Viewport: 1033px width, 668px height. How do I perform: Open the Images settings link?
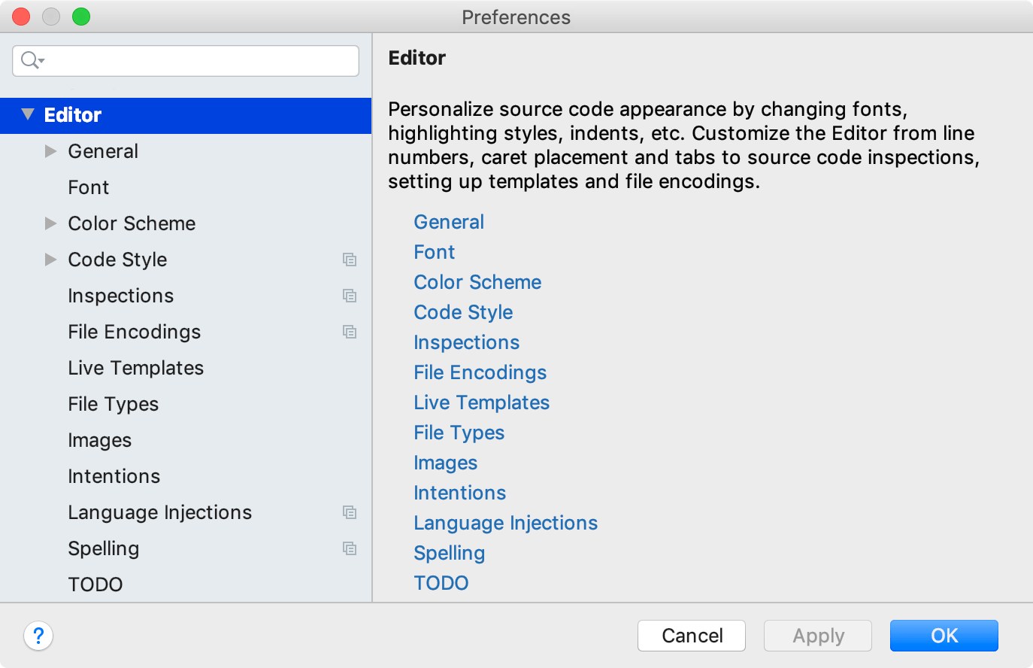pos(445,463)
